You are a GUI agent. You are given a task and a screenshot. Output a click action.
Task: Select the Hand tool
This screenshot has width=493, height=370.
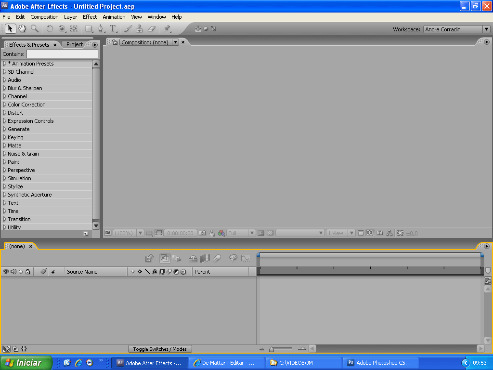tap(22, 29)
